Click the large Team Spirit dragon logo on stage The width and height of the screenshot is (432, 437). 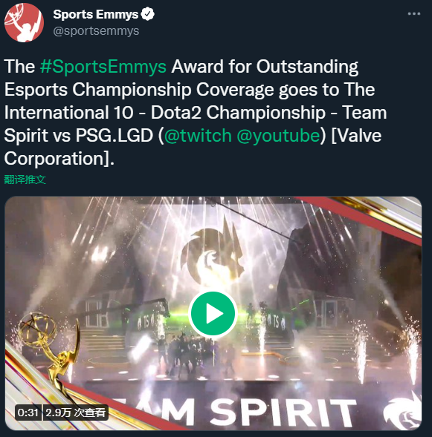click(213, 250)
